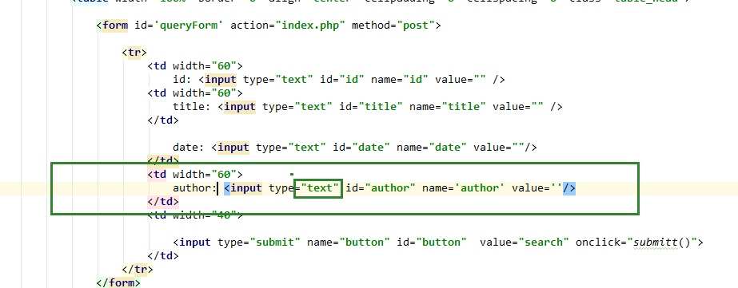The image size is (738, 288).
Task: Click type="text" in the id input line
Action: [x=278, y=80]
